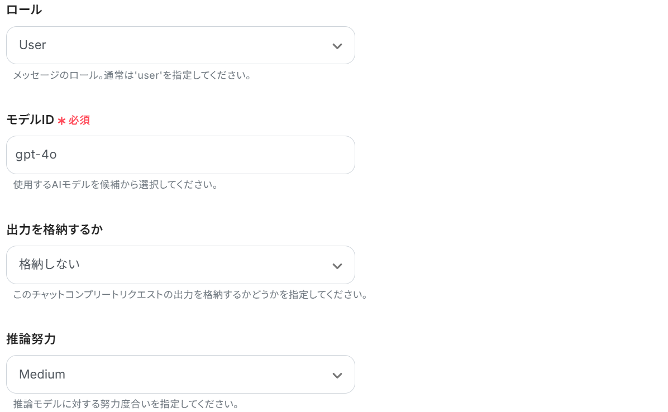668x412 pixels.
Task: Open the ロール dropdown showing User
Action: click(180, 45)
